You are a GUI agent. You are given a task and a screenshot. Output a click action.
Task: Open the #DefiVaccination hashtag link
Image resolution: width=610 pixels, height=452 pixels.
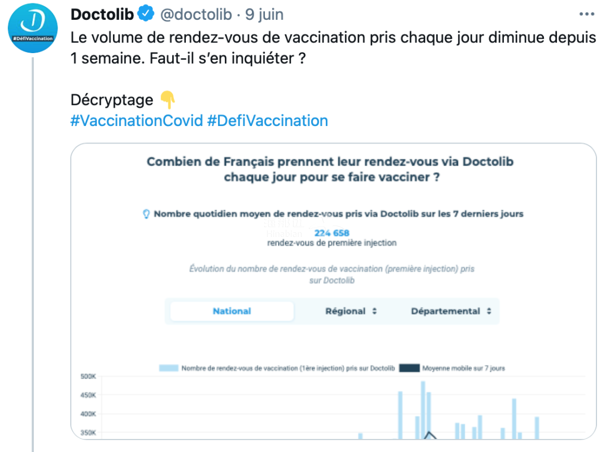268,121
